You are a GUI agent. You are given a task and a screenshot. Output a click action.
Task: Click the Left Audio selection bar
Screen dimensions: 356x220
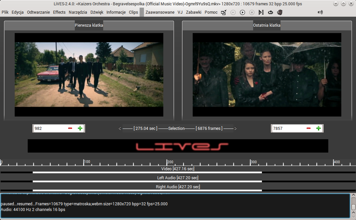tap(147, 181)
